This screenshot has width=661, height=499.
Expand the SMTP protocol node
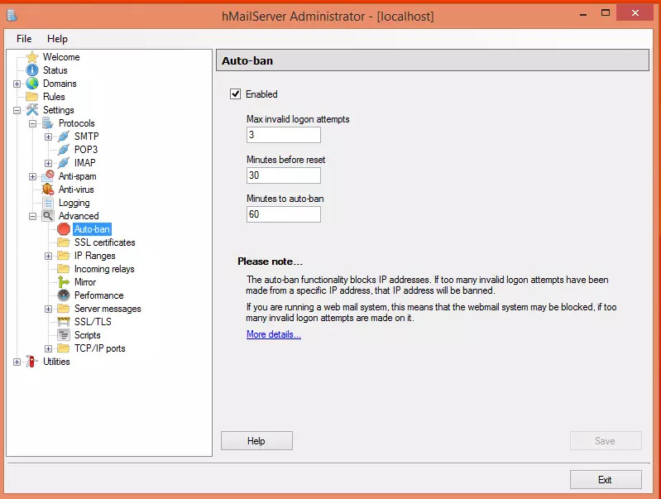(49, 137)
